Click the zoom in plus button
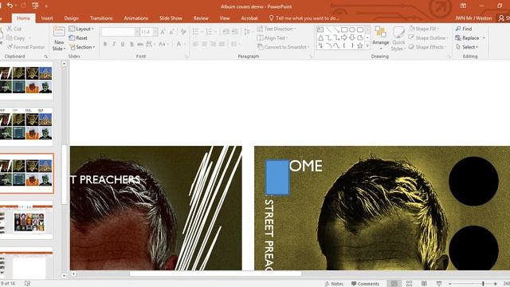The height and width of the screenshot is (287, 510). [495, 284]
